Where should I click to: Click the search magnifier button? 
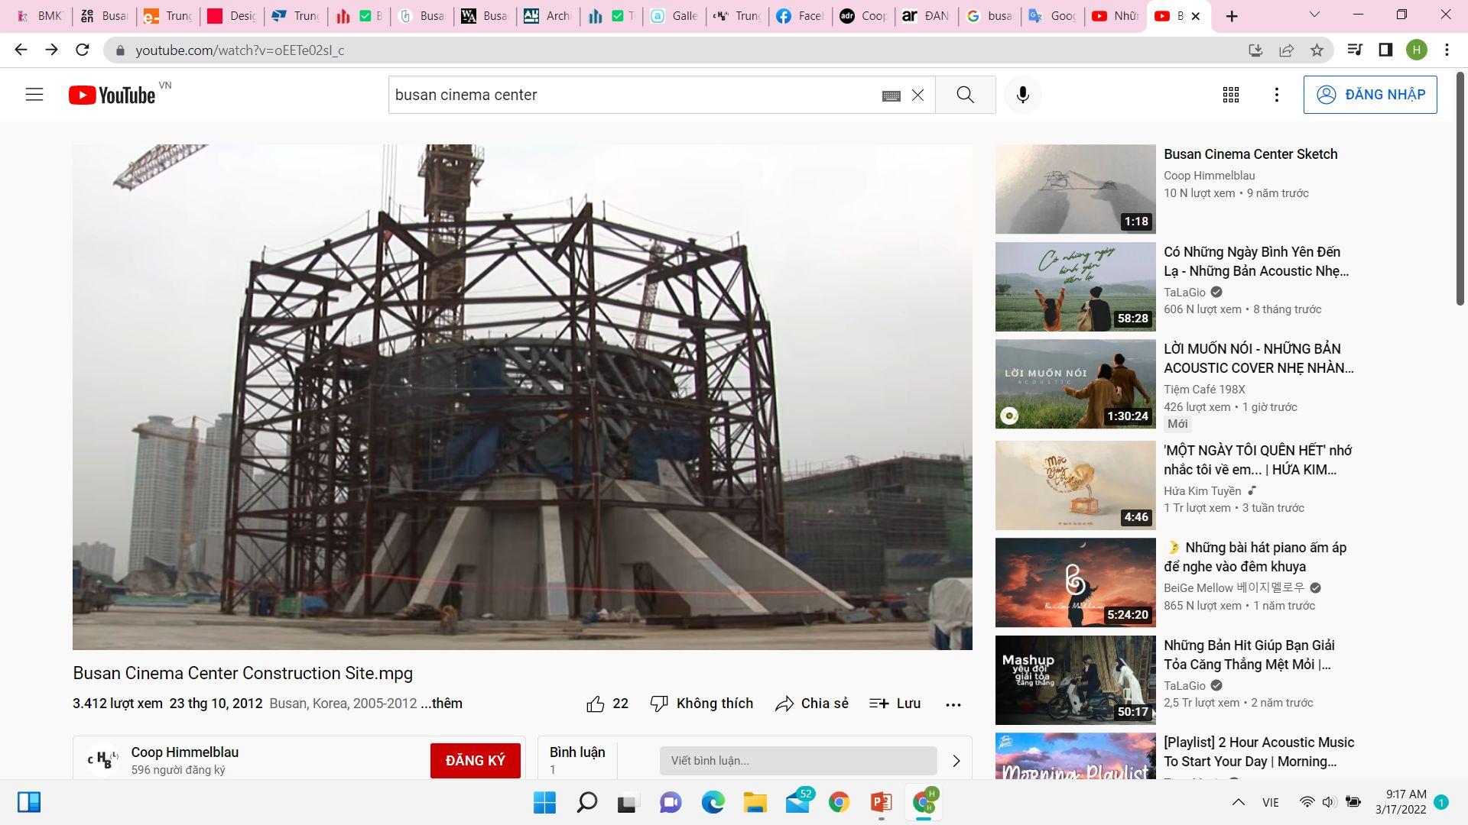coord(965,95)
